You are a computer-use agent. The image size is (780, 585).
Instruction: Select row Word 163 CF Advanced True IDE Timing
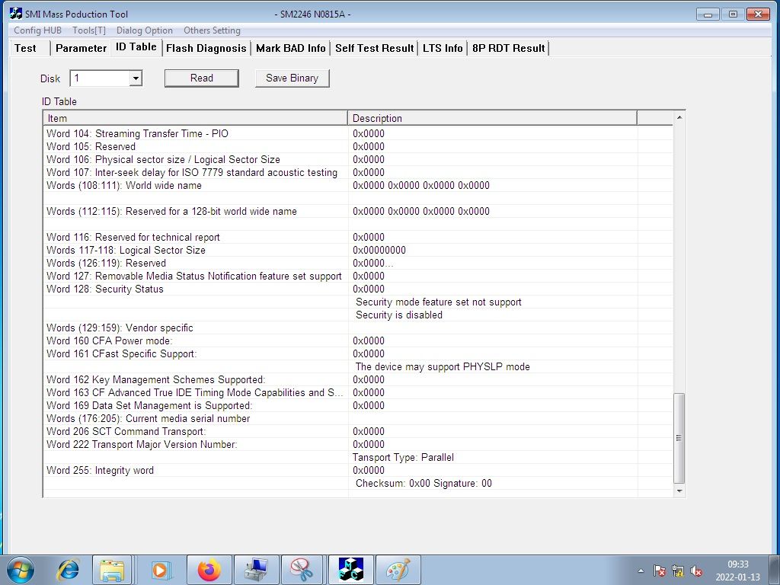[x=358, y=392]
